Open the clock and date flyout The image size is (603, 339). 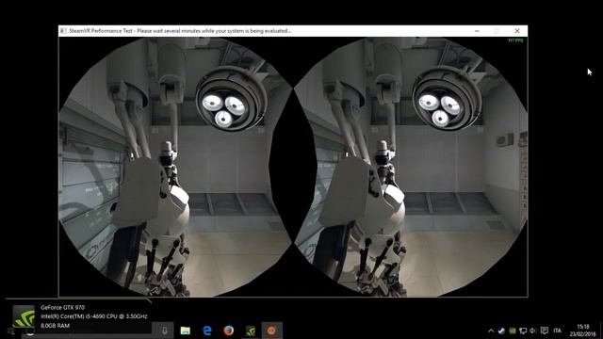point(583,331)
